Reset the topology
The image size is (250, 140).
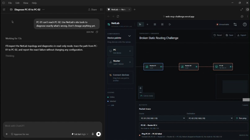point(218,35)
